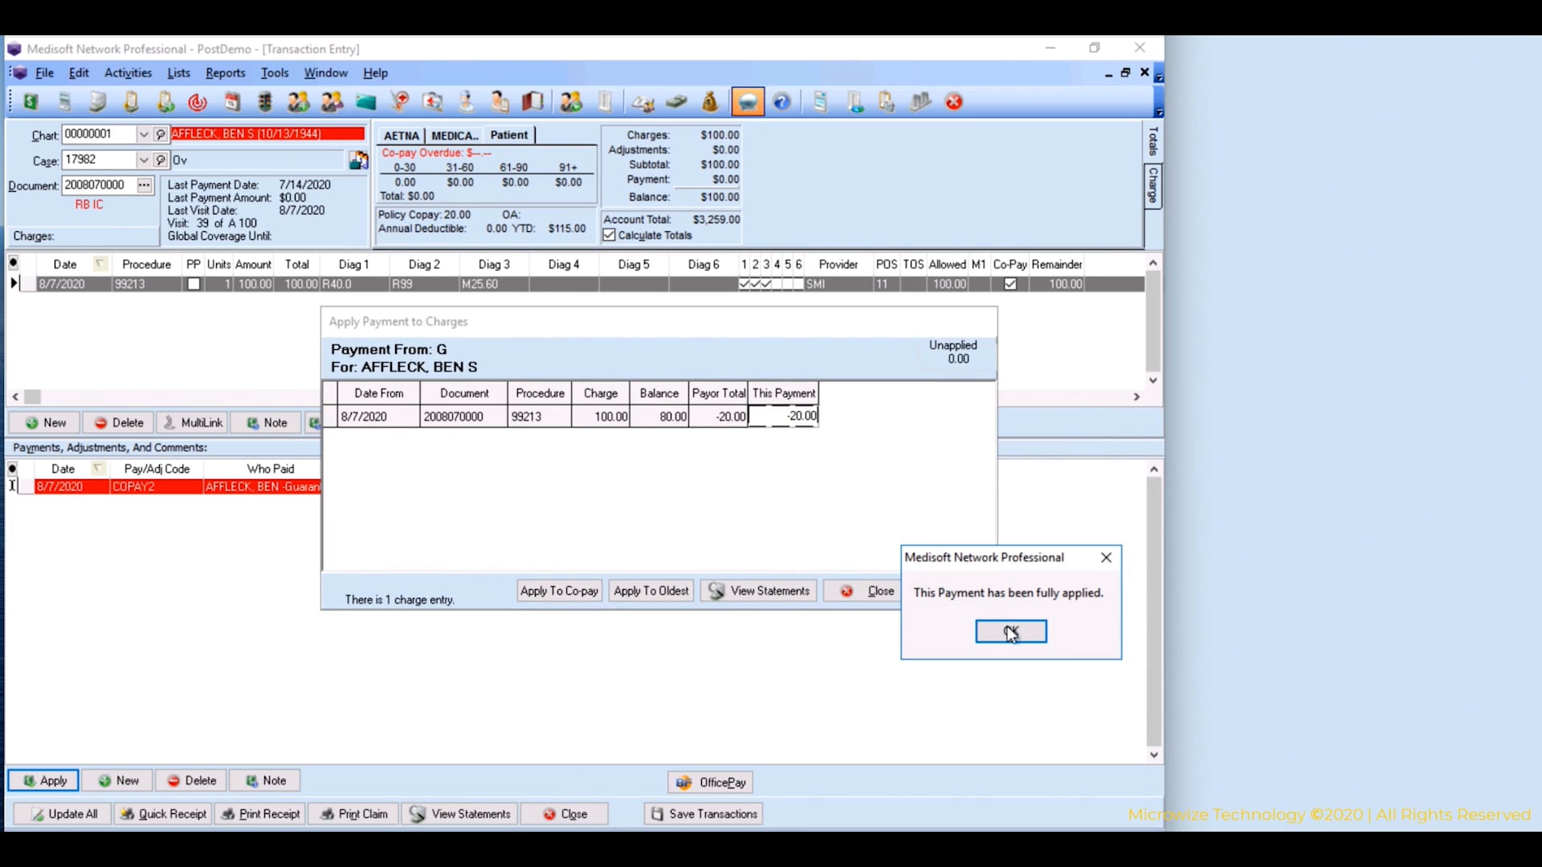
Task: Toggle the Co-Pay checkbox in the charge row
Action: (x=1010, y=283)
